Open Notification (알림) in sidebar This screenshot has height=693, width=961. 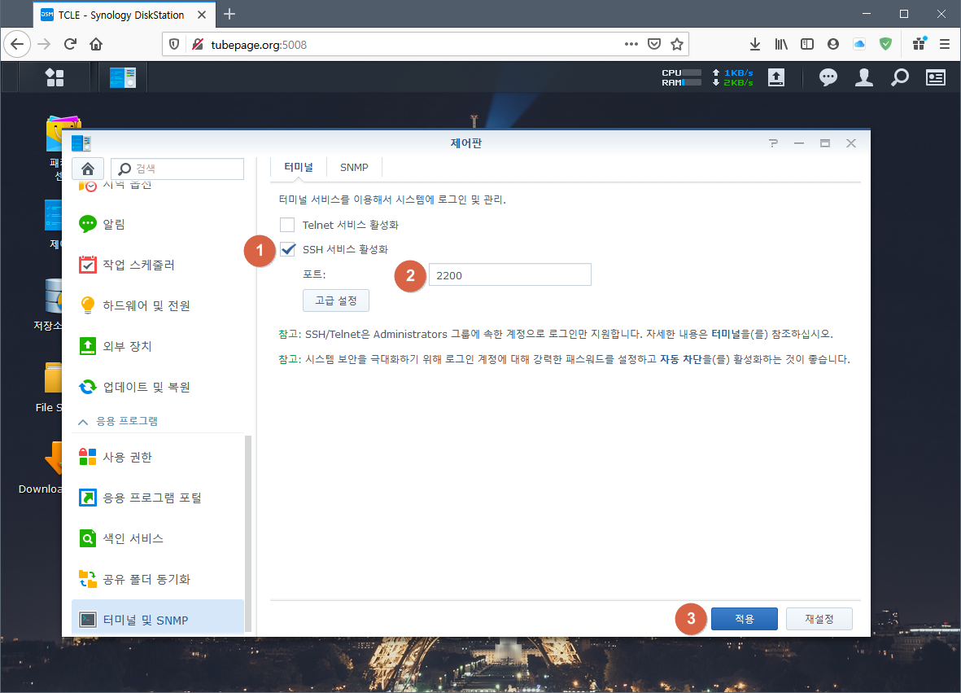click(x=158, y=224)
